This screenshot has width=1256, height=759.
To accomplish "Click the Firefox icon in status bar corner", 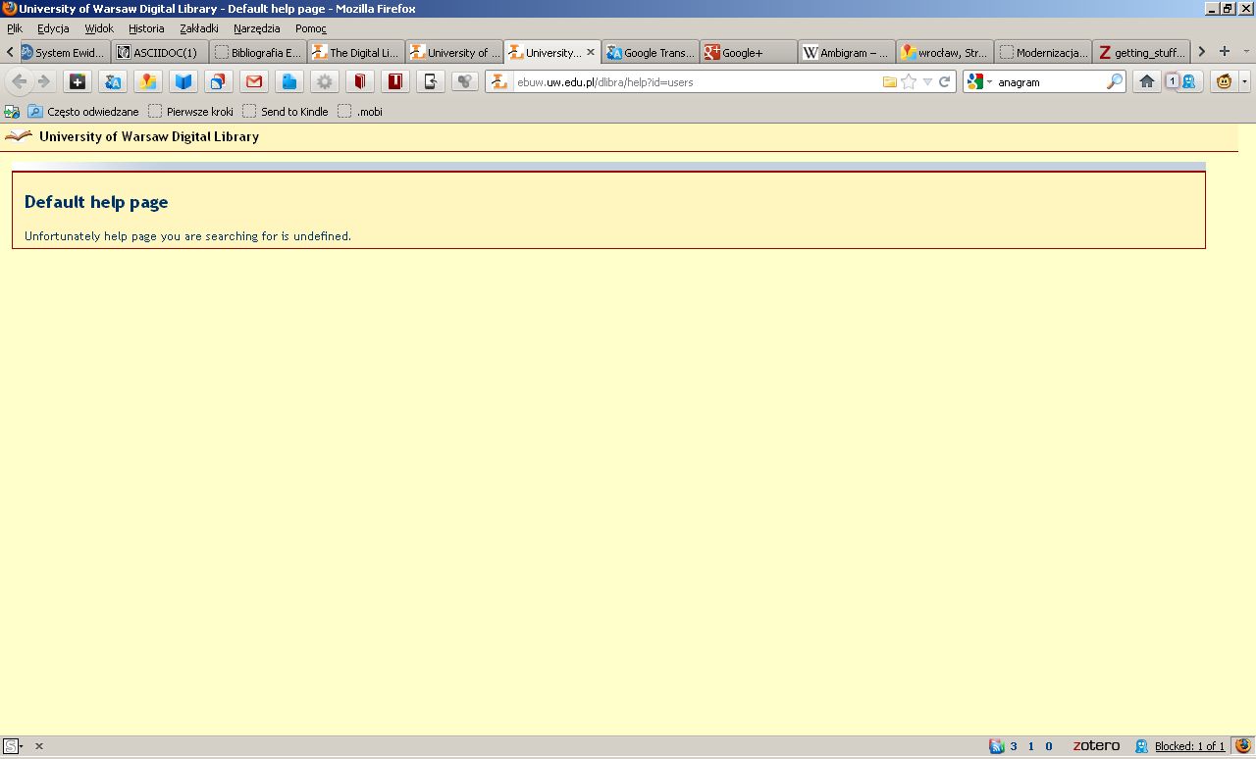I will [x=1243, y=745].
